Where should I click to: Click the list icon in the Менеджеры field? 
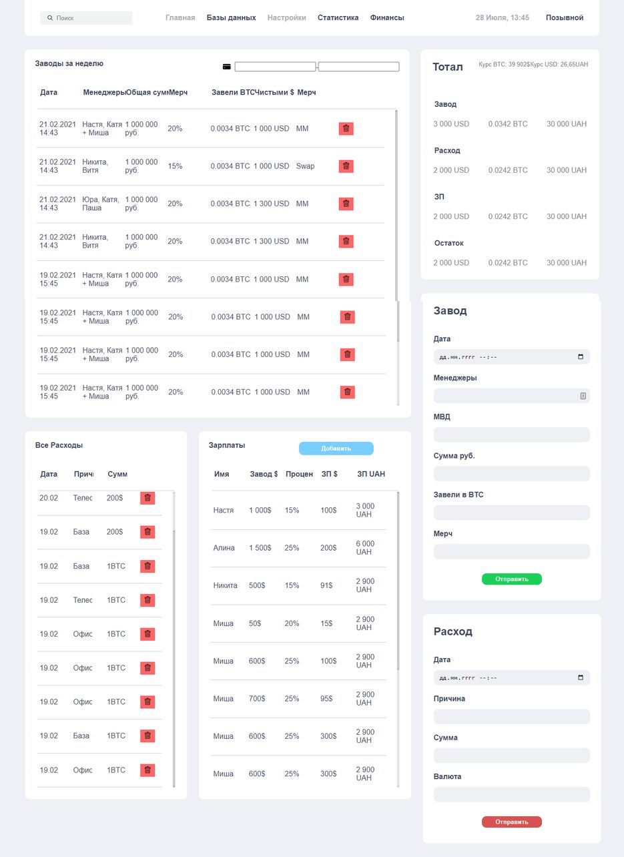(583, 396)
